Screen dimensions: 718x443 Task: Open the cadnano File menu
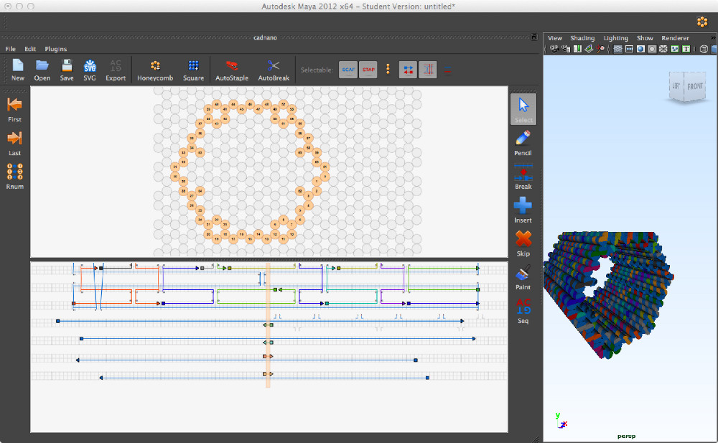(x=10, y=49)
